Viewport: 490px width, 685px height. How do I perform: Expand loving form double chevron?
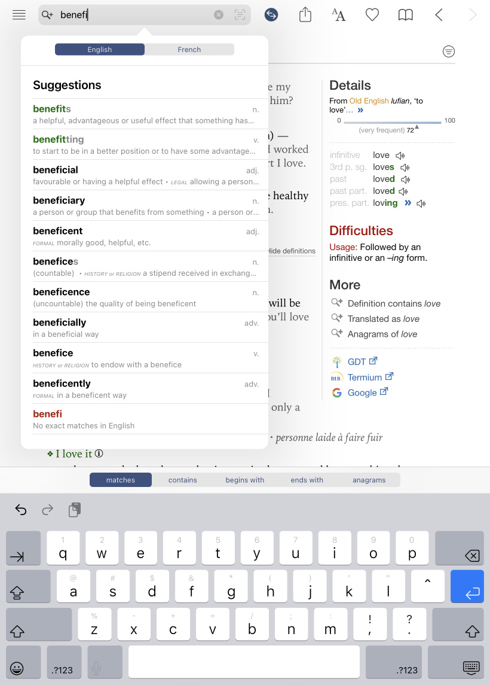[x=408, y=203]
